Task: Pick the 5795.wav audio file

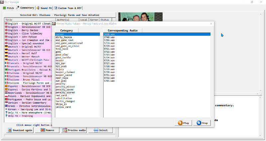Action: pos(109,81)
